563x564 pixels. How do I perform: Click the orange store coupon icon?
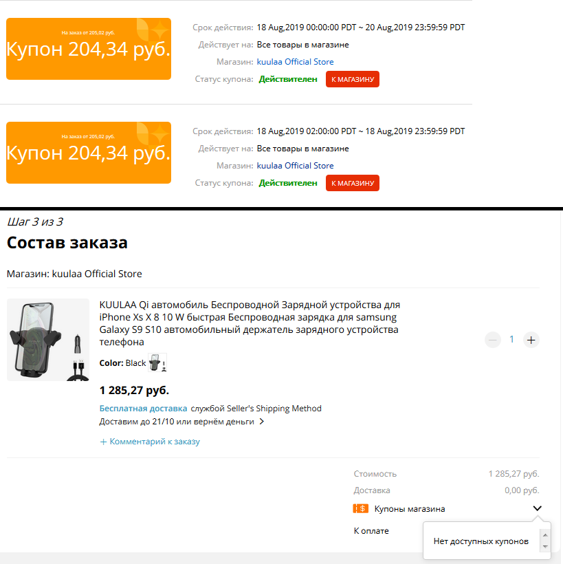tap(361, 508)
